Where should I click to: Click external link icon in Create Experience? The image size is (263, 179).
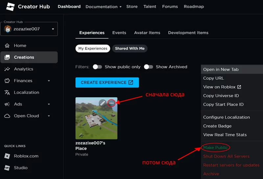click(x=131, y=82)
